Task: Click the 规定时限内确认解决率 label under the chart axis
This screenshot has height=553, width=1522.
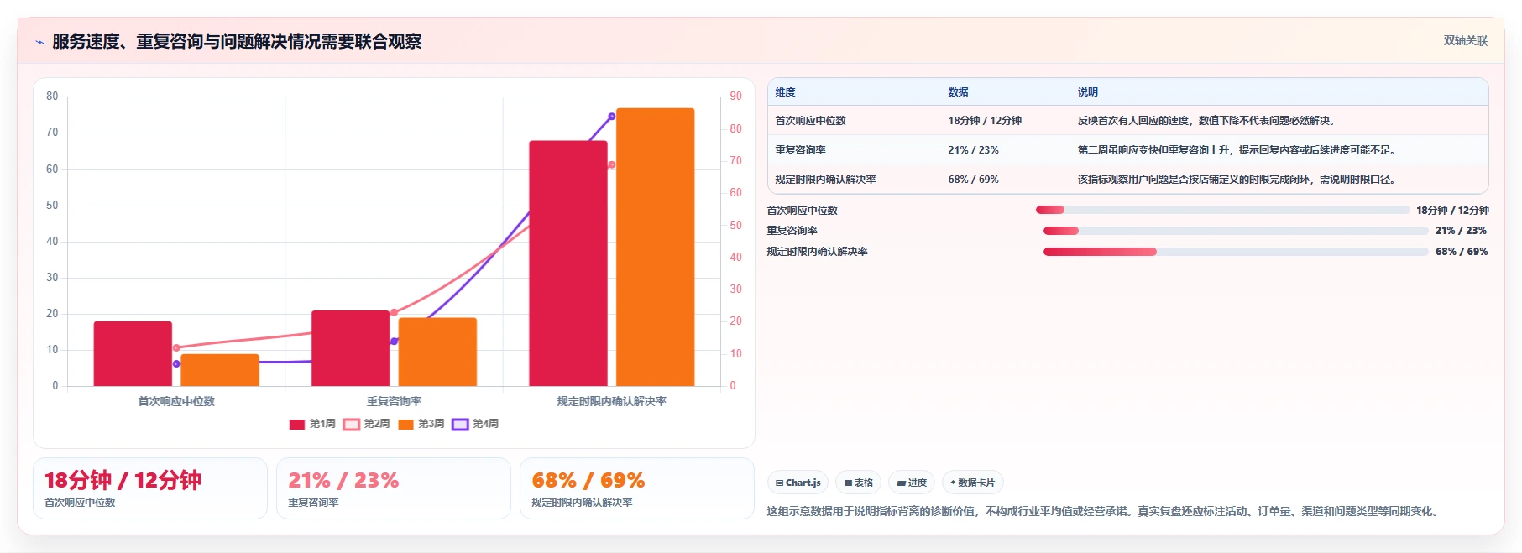Action: coord(612,402)
